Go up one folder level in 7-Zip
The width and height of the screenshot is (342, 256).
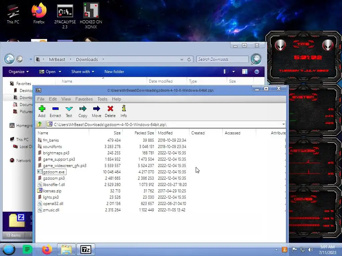pos(39,124)
